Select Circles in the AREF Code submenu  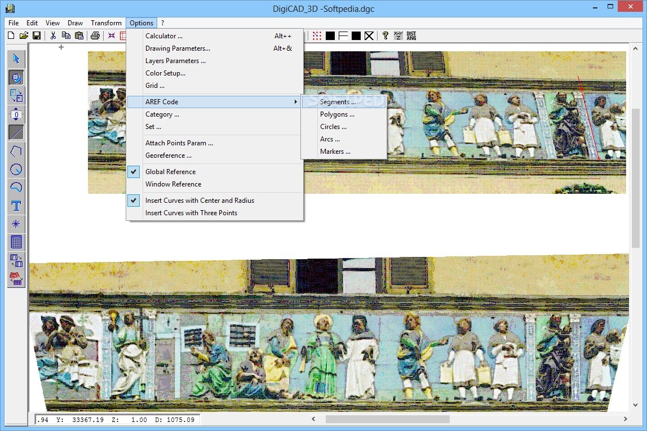coord(344,127)
